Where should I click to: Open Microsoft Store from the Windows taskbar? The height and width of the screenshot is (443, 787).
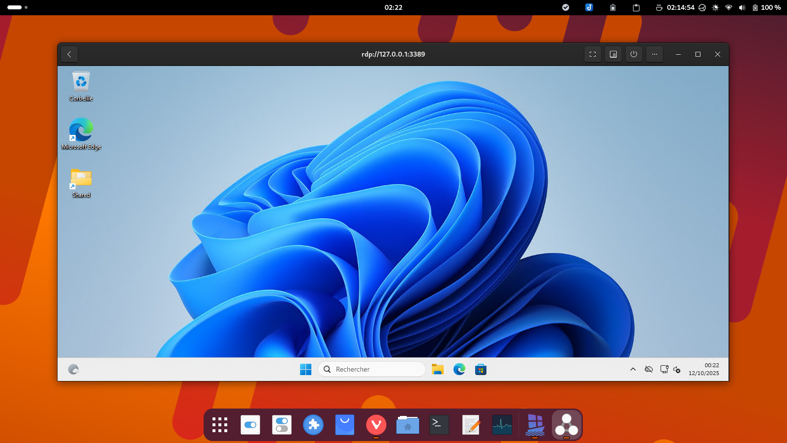pyautogui.click(x=481, y=369)
